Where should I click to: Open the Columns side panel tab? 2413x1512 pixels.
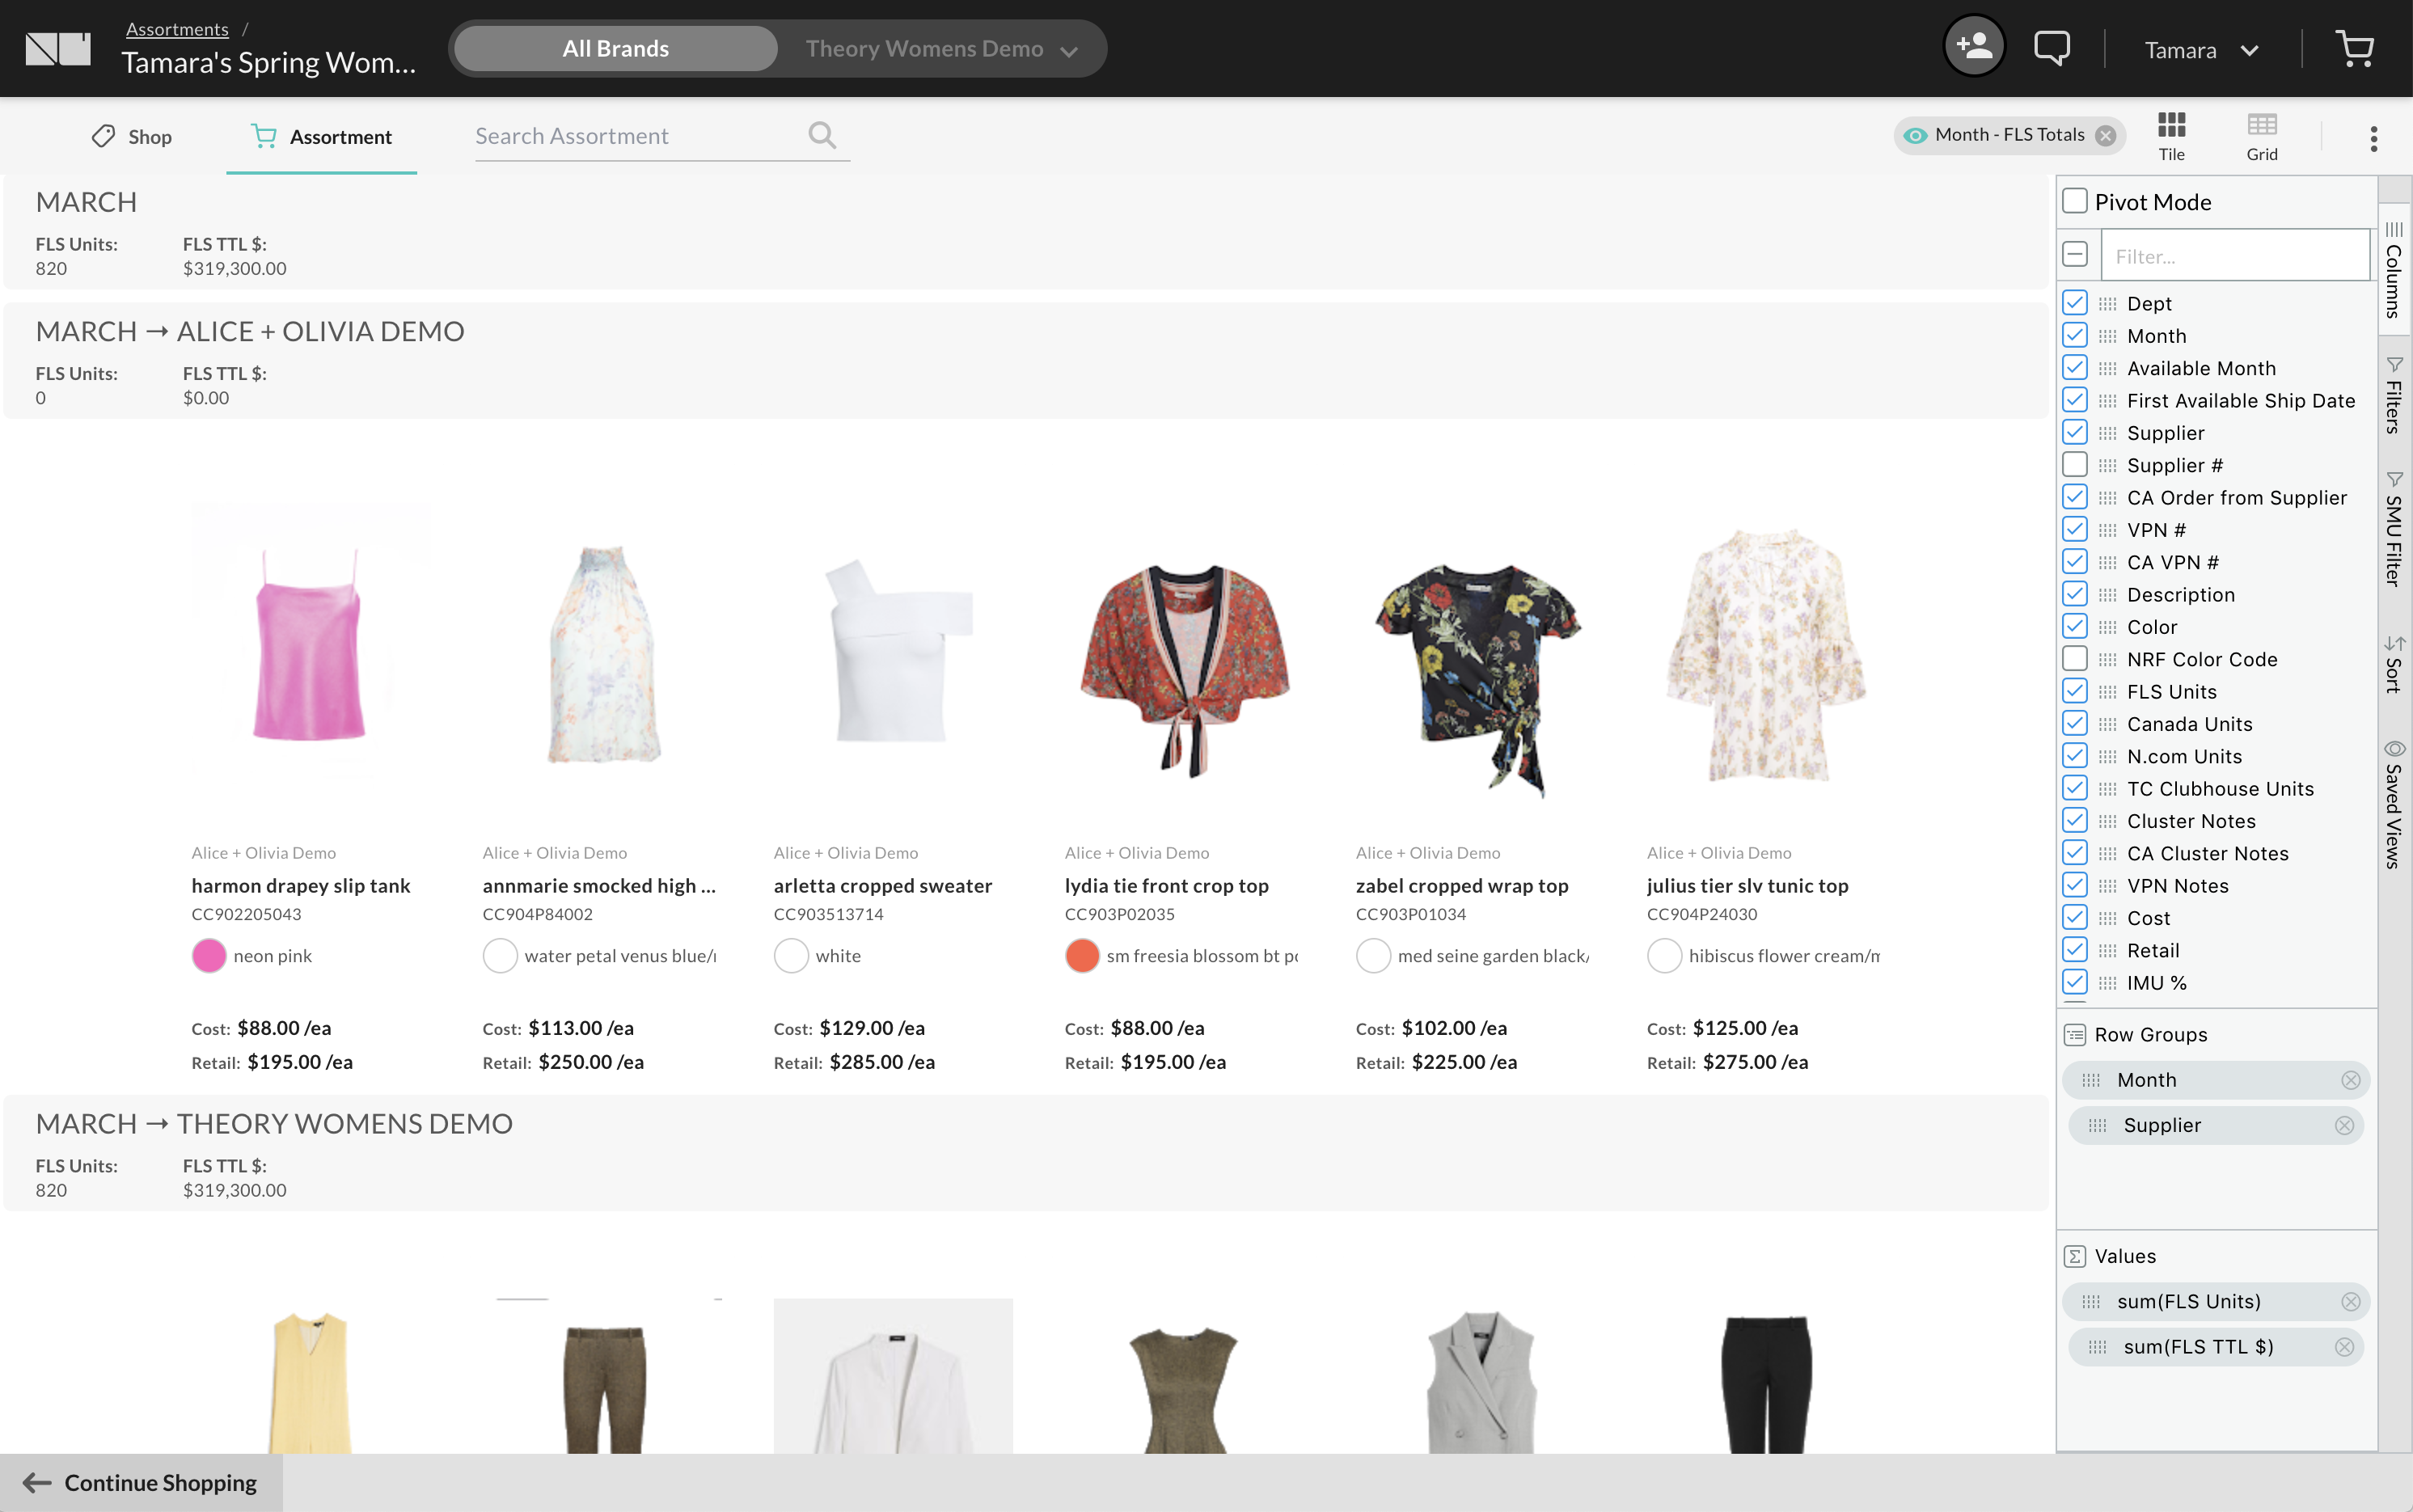(2394, 270)
